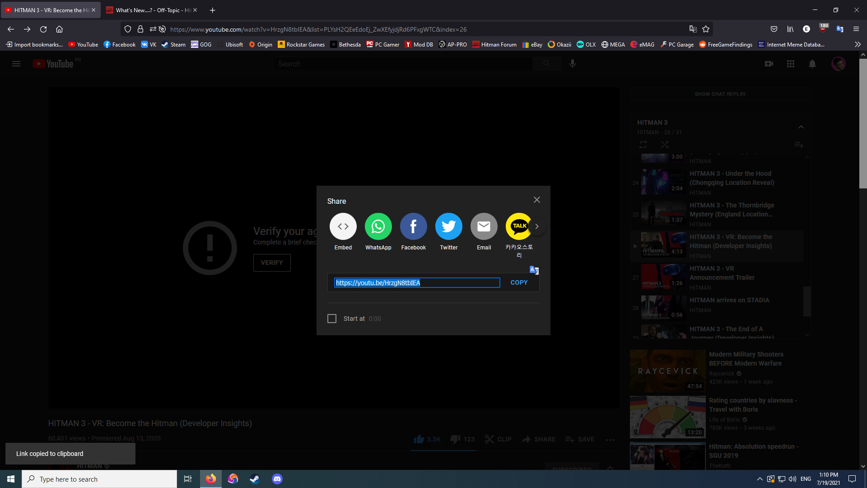
Task: Reload the current page
Action: 43,29
